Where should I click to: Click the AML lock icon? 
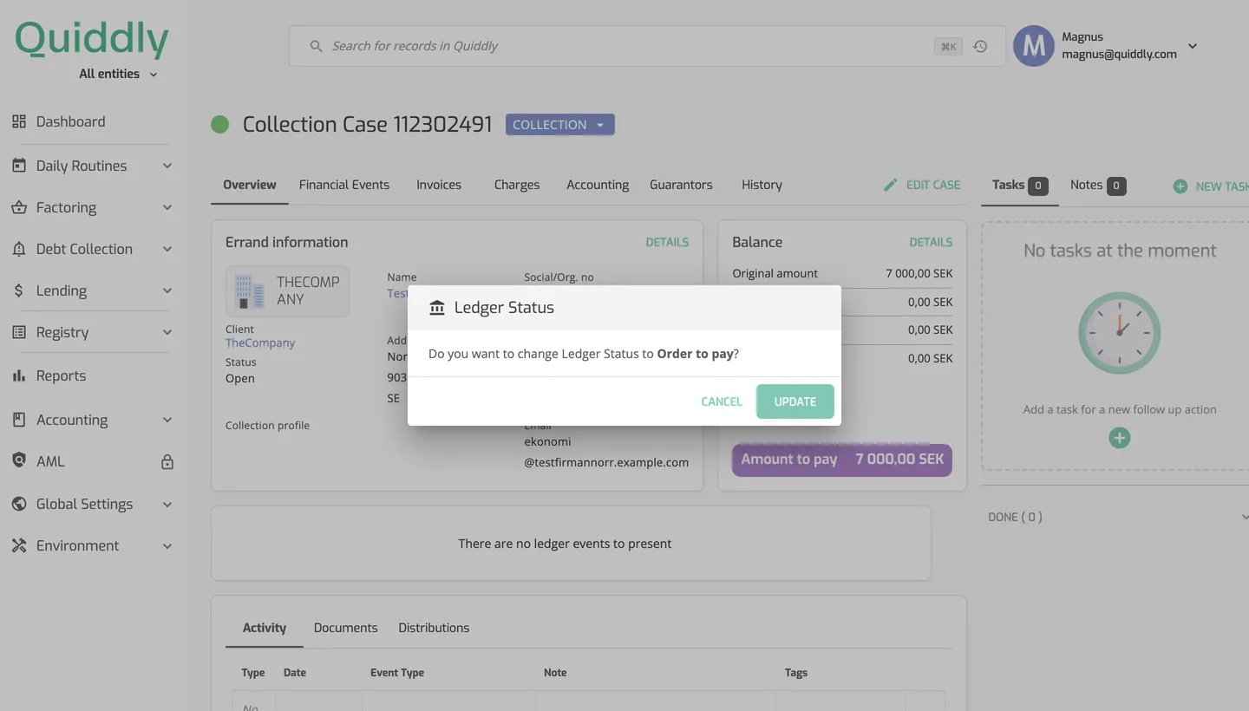click(x=167, y=462)
